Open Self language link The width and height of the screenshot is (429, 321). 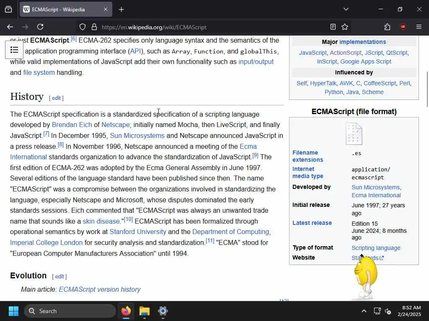302,83
